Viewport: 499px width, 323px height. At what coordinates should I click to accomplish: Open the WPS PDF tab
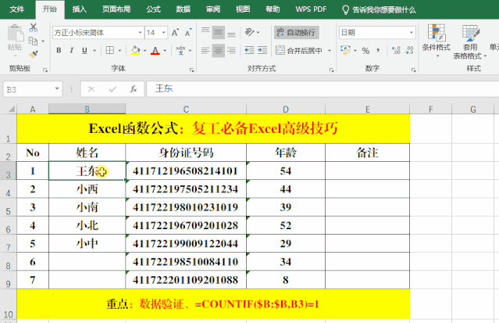(311, 9)
